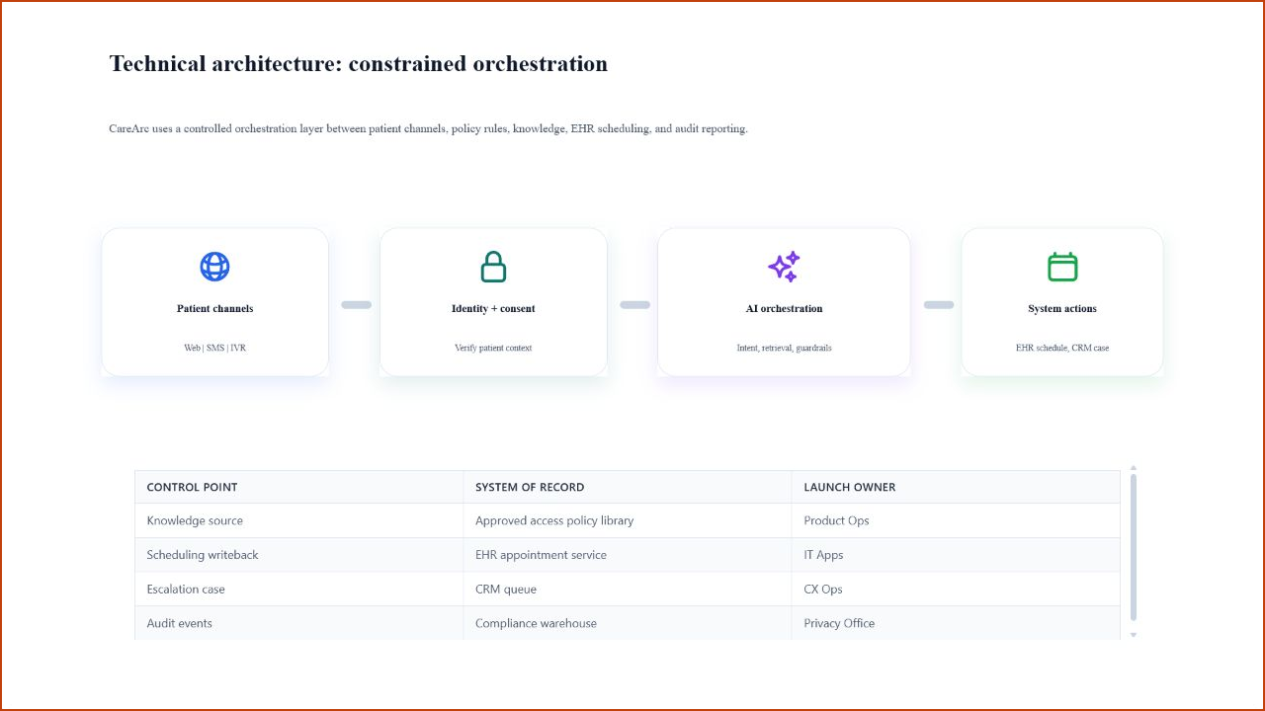Select the Patient channels card title
This screenshot has height=711, width=1265.
pos(214,309)
